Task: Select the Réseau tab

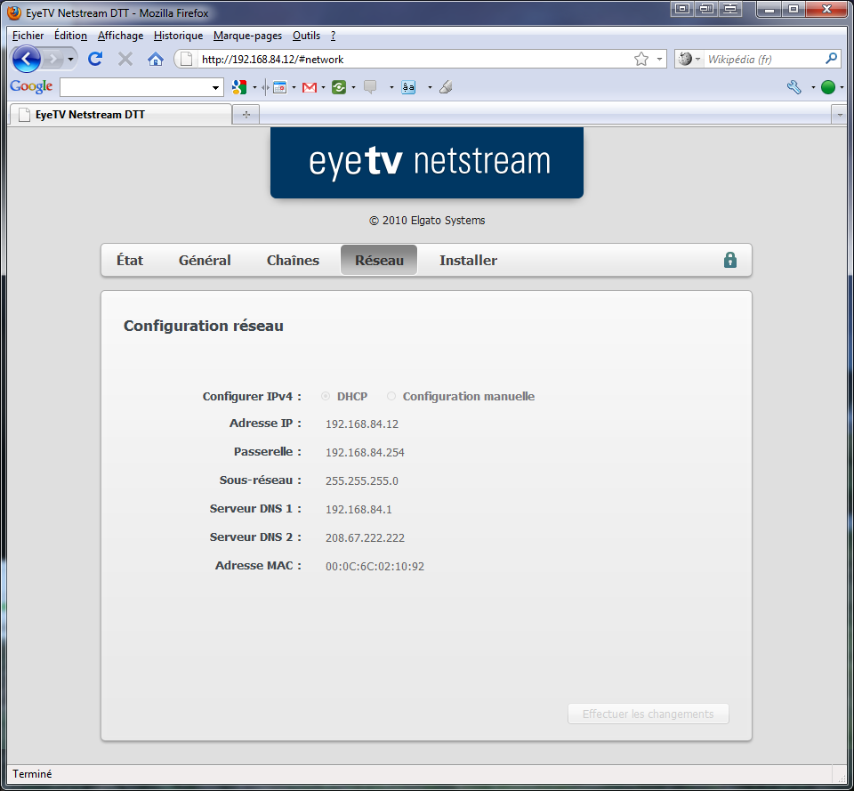Action: coord(379,261)
